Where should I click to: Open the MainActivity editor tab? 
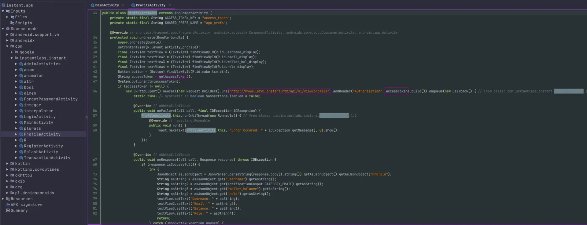click(107, 5)
